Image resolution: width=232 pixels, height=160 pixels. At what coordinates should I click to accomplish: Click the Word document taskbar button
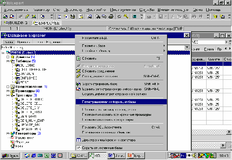(116, 156)
